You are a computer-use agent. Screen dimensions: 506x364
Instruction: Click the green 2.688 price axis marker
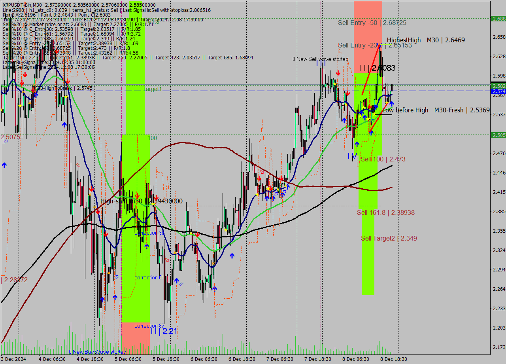click(x=498, y=19)
